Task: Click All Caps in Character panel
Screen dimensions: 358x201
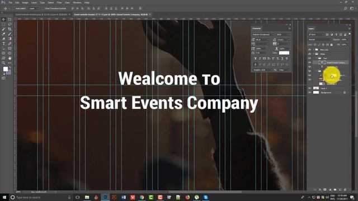Action: coord(264,59)
